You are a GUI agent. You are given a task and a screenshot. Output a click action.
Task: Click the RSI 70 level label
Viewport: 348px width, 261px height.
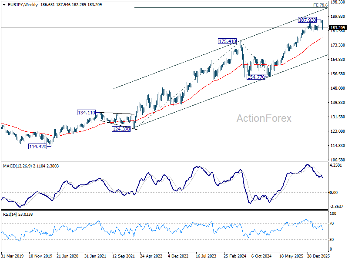coord(331,224)
